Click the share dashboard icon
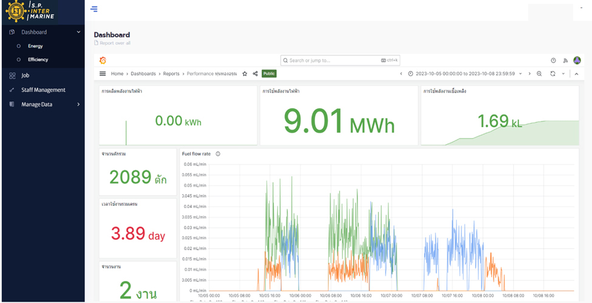The width and height of the screenshot is (592, 303). click(x=255, y=74)
